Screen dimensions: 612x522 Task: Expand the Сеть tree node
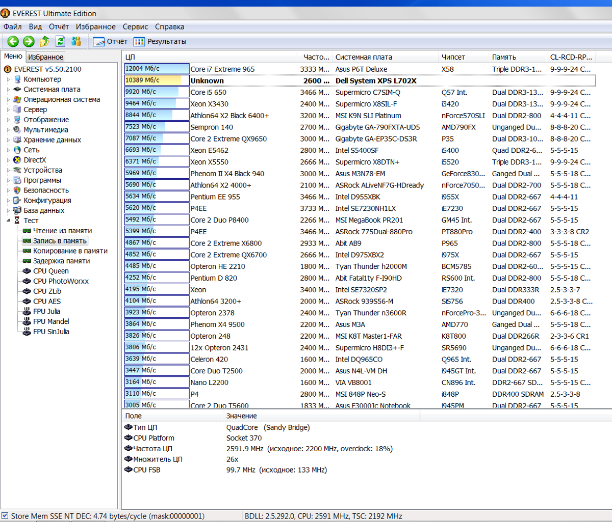[x=8, y=150]
